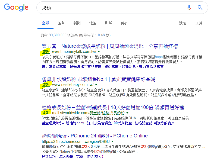Open 設定 settings menu
This screenshot has width=214, height=161.
pyautogui.click(x=182, y=23)
